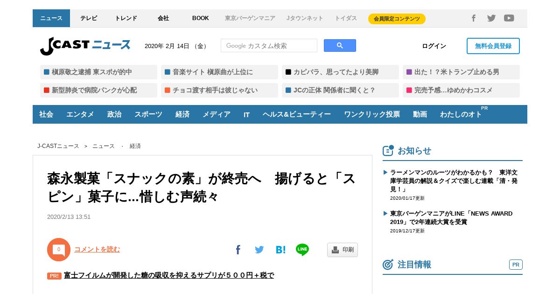The height and width of the screenshot is (294, 560).
Task: Open ラーメンマンのルーツ notice link
Action: point(454,181)
